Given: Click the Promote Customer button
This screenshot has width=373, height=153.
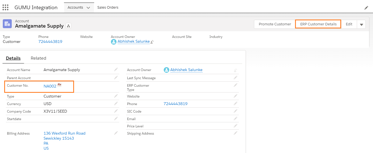Looking at the screenshot, I should click(275, 24).
